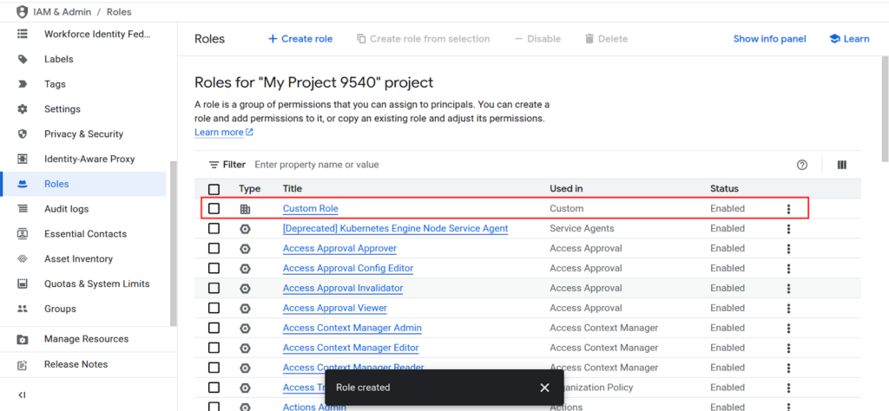Click the Audit logs list icon

(x=23, y=209)
